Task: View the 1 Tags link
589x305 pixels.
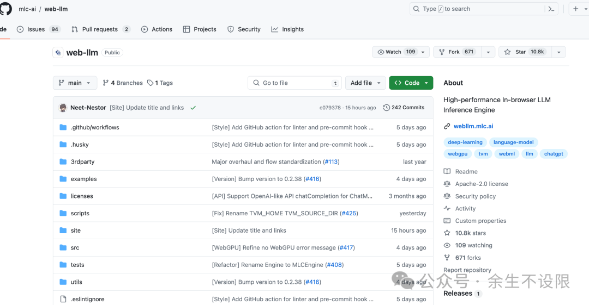Action: (x=160, y=83)
